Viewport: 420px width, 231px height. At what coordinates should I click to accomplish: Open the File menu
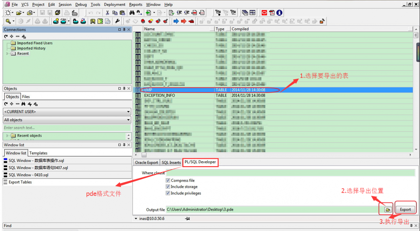(15, 5)
